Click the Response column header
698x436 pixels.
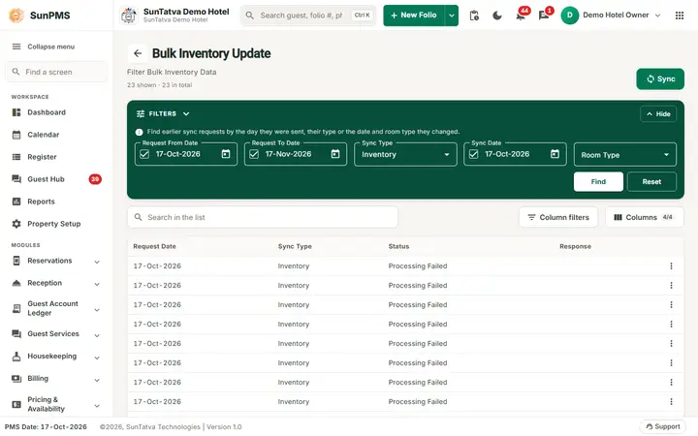click(575, 246)
